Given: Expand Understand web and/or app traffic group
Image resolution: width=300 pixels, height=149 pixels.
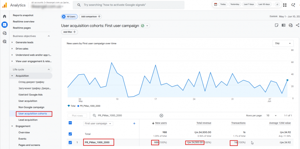Looking at the screenshot, I should (x=12, y=55).
